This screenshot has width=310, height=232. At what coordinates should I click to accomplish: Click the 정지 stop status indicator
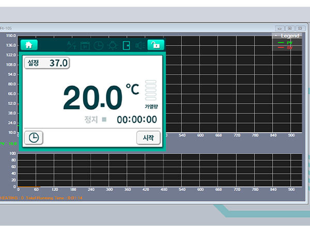point(95,120)
